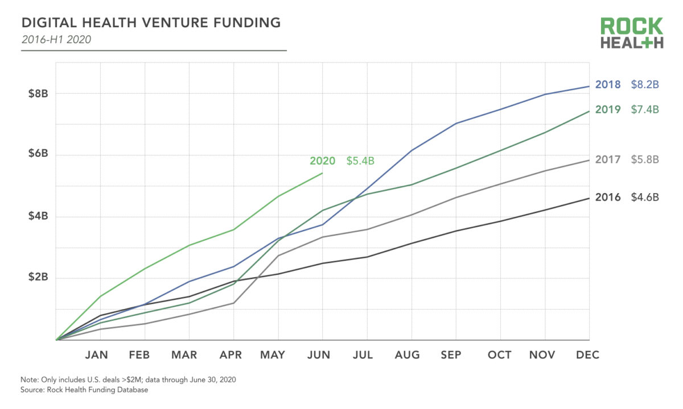Click the $5.4B value for 2020
The image size is (683, 409).
[360, 161]
